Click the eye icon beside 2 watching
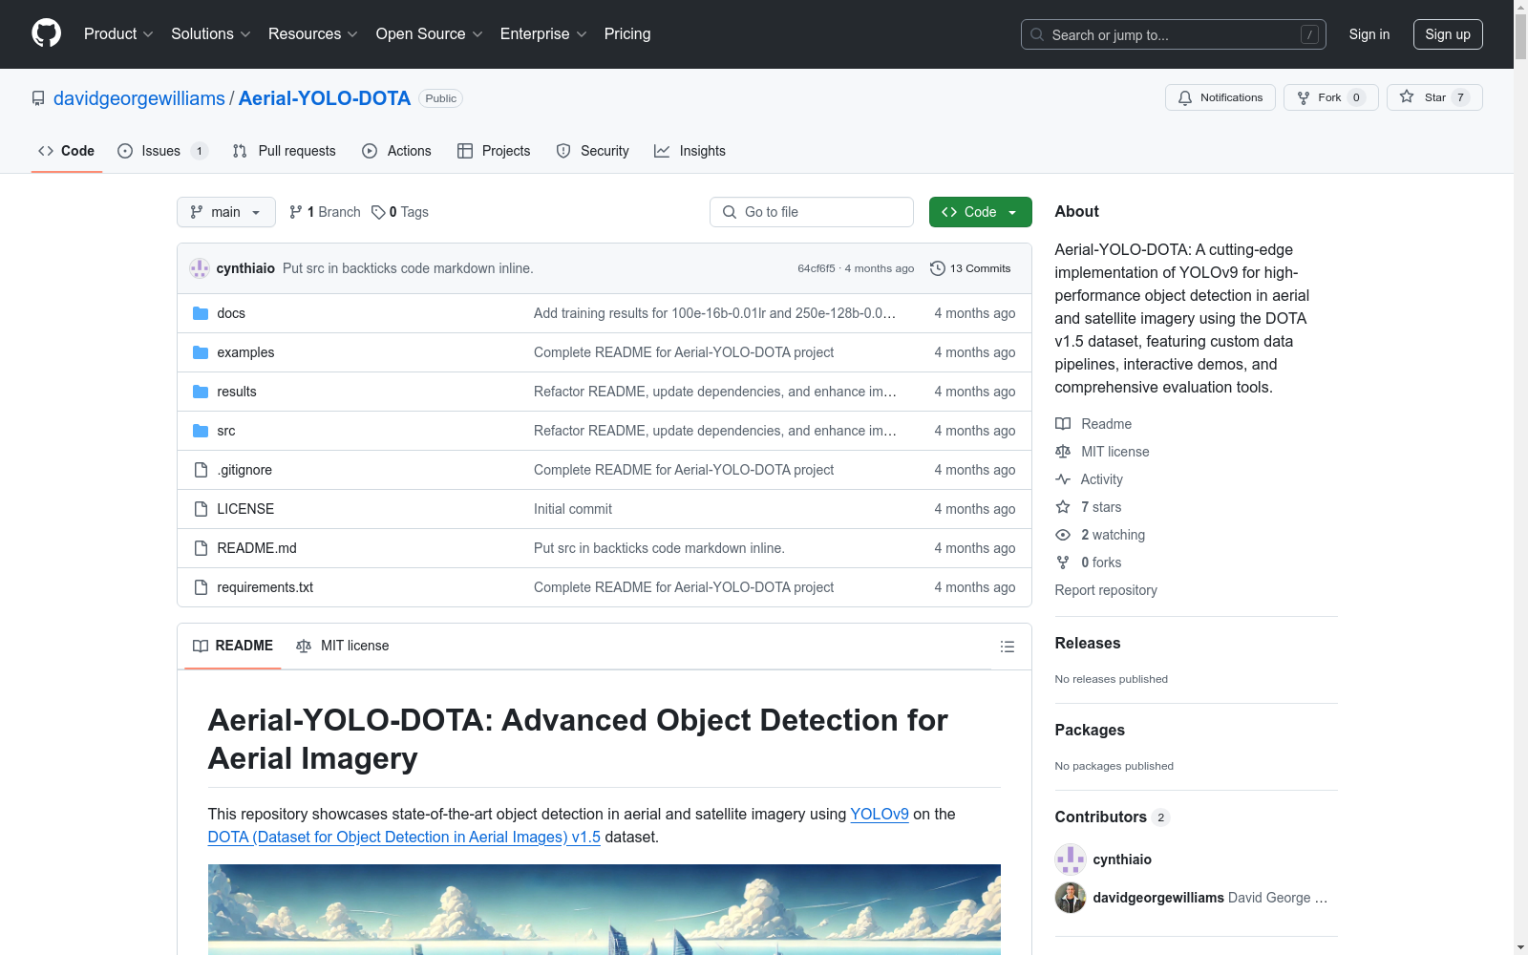 click(x=1063, y=535)
